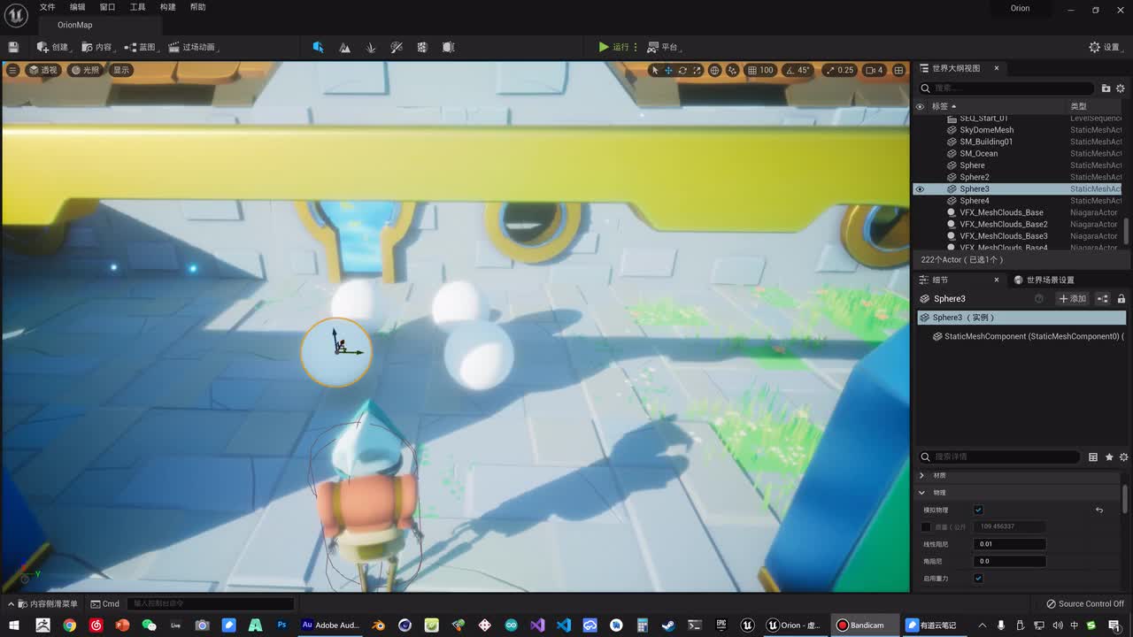Toggle 模拟物理 simulate physics checkbox
This screenshot has height=637, width=1133.
tap(978, 510)
